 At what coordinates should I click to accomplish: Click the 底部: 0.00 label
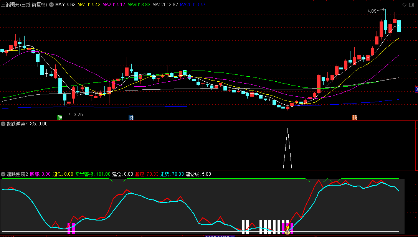40,174
